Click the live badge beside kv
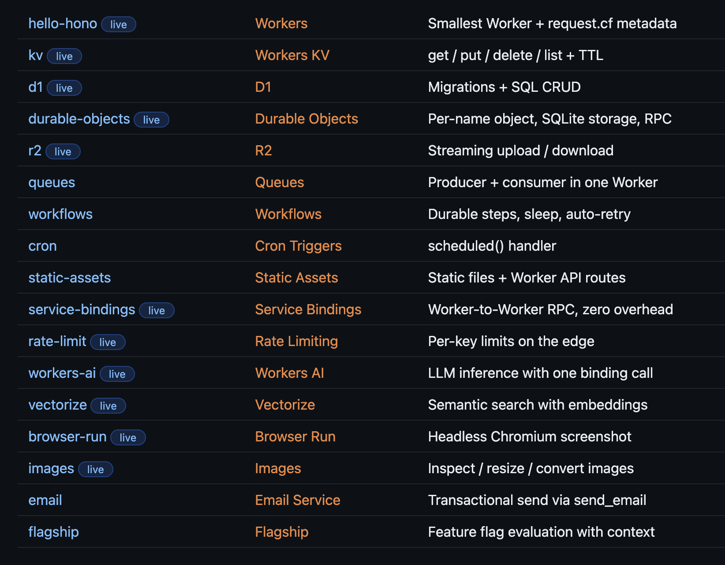725x565 pixels. coord(64,56)
